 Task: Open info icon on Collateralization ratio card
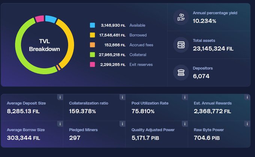point(122,97)
